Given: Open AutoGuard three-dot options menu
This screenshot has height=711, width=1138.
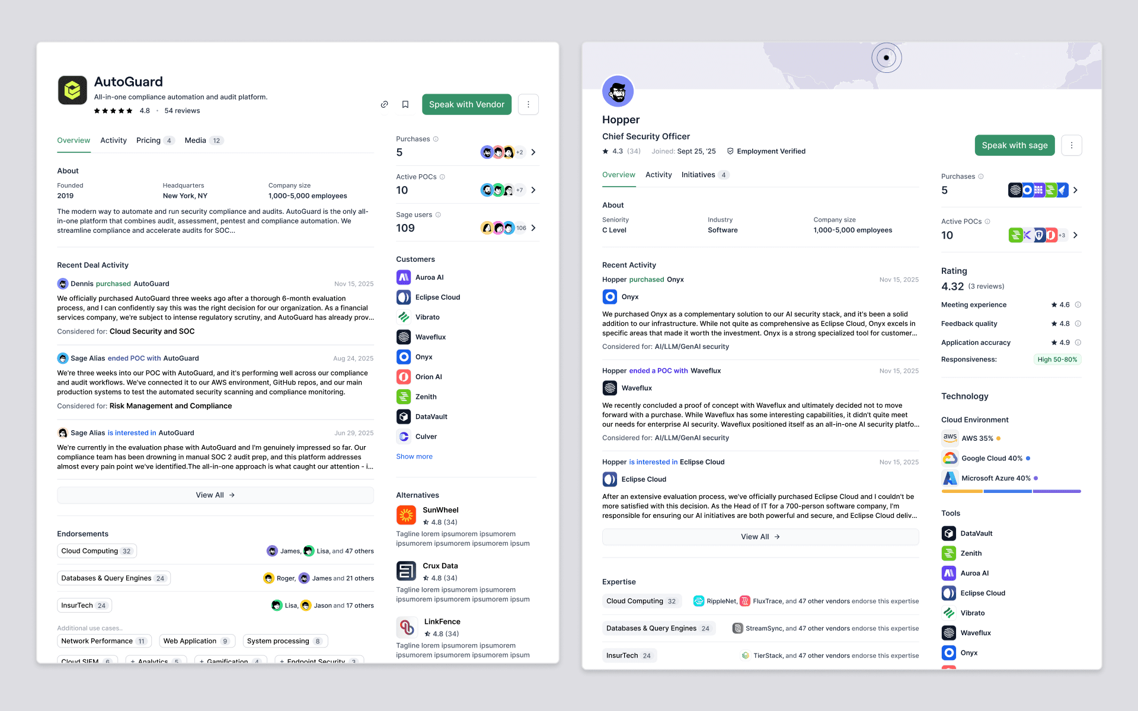Looking at the screenshot, I should click(x=528, y=104).
